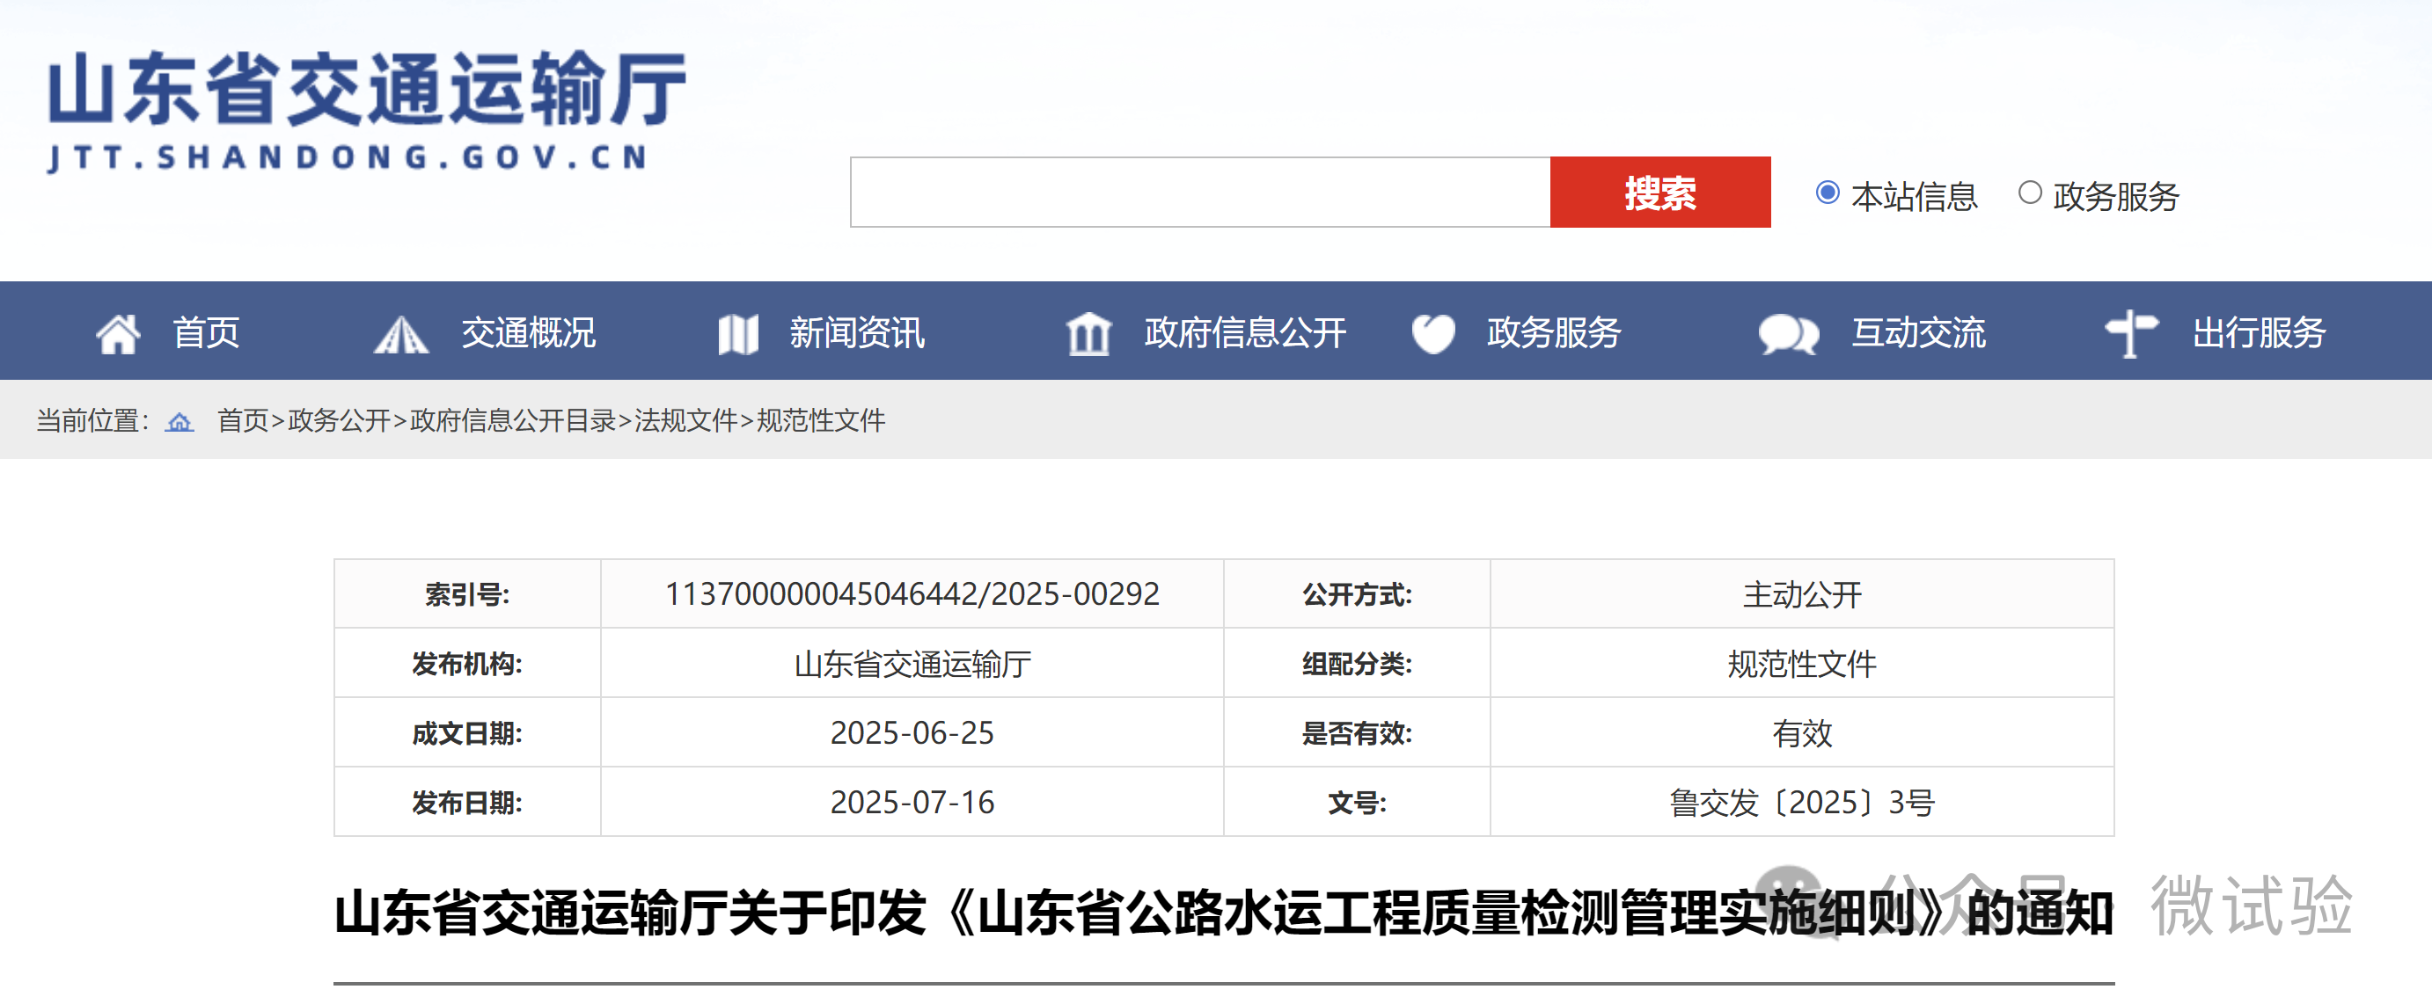Click the 规范性文件 breadcrumb link

pos(820,421)
